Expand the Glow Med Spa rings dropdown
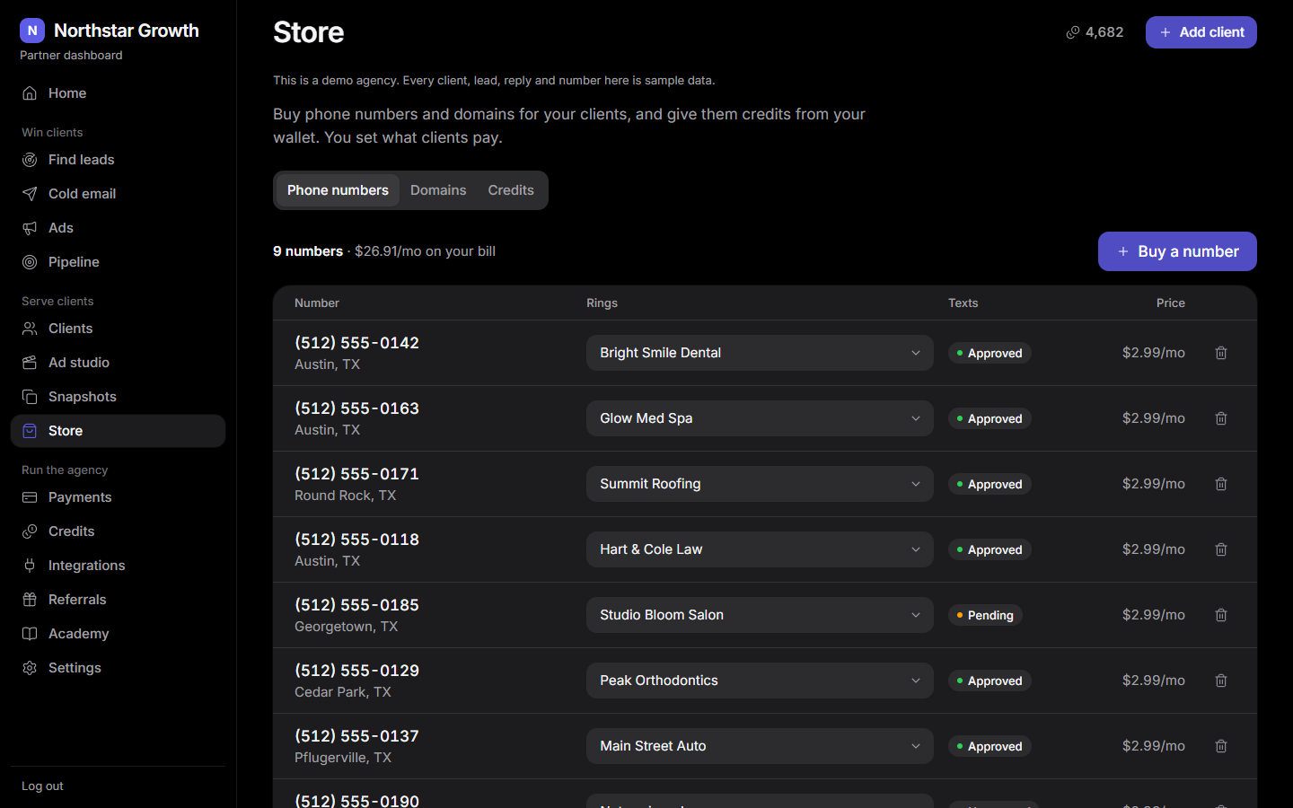The image size is (1293, 808). (x=760, y=418)
